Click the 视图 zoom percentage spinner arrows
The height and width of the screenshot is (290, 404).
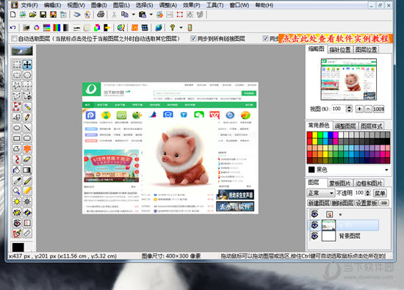(349, 109)
